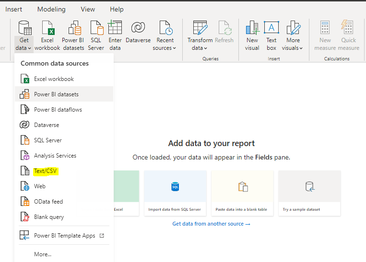Select Dataverse in common data sources
This screenshot has height=262, width=366.
click(x=64, y=125)
